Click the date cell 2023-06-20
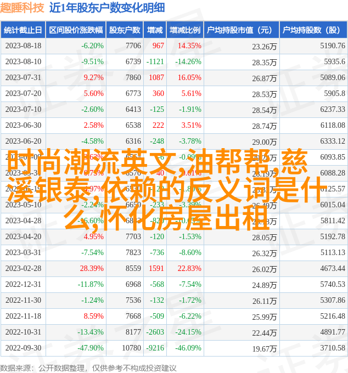The width and height of the screenshot is (348, 373). tap(23, 142)
